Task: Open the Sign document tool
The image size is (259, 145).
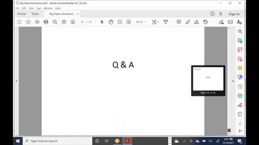Action: coord(196,22)
